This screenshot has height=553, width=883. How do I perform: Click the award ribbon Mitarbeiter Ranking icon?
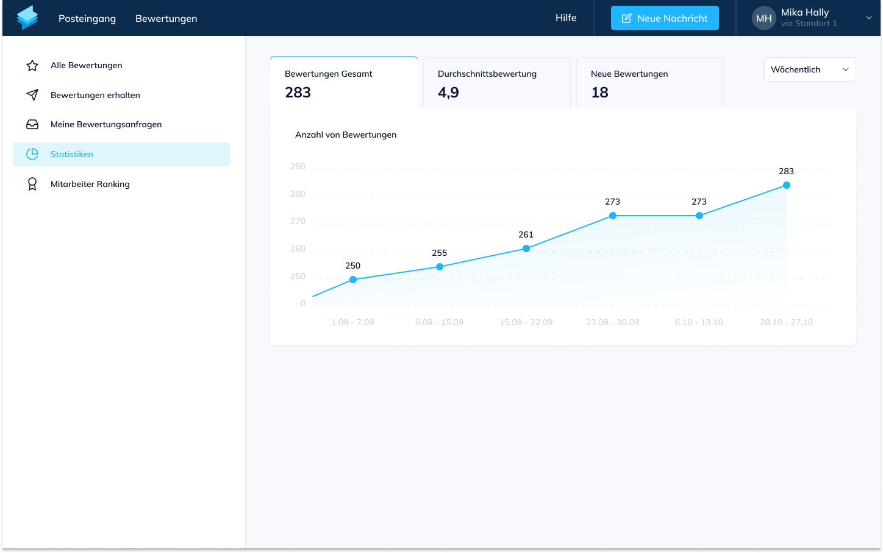[32, 184]
